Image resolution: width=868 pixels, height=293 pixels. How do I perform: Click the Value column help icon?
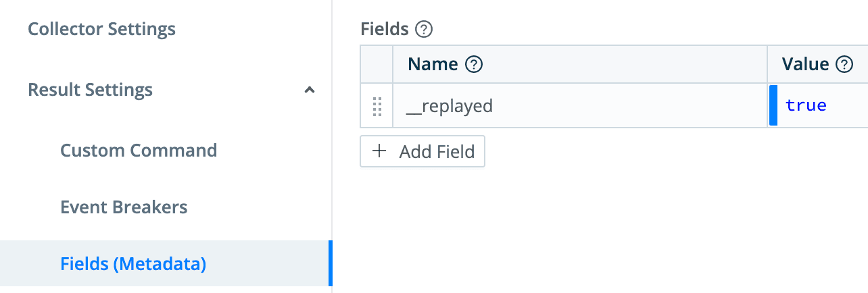(844, 65)
